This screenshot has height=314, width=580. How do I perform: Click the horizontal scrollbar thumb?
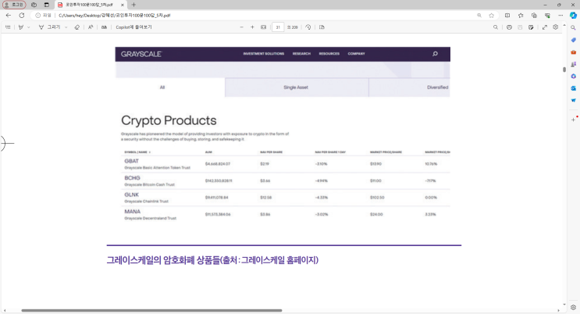(x=151, y=310)
